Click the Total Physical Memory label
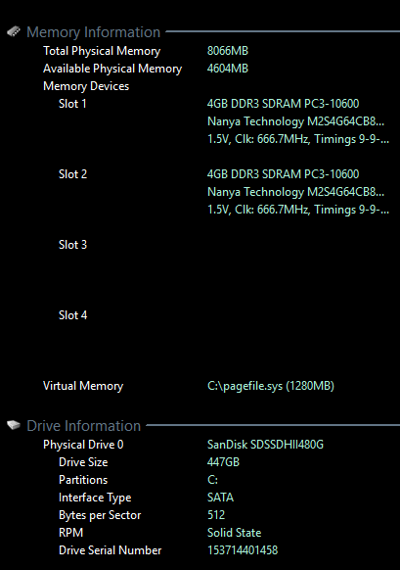Screen dimensions: 400x570 pyautogui.click(x=102, y=51)
